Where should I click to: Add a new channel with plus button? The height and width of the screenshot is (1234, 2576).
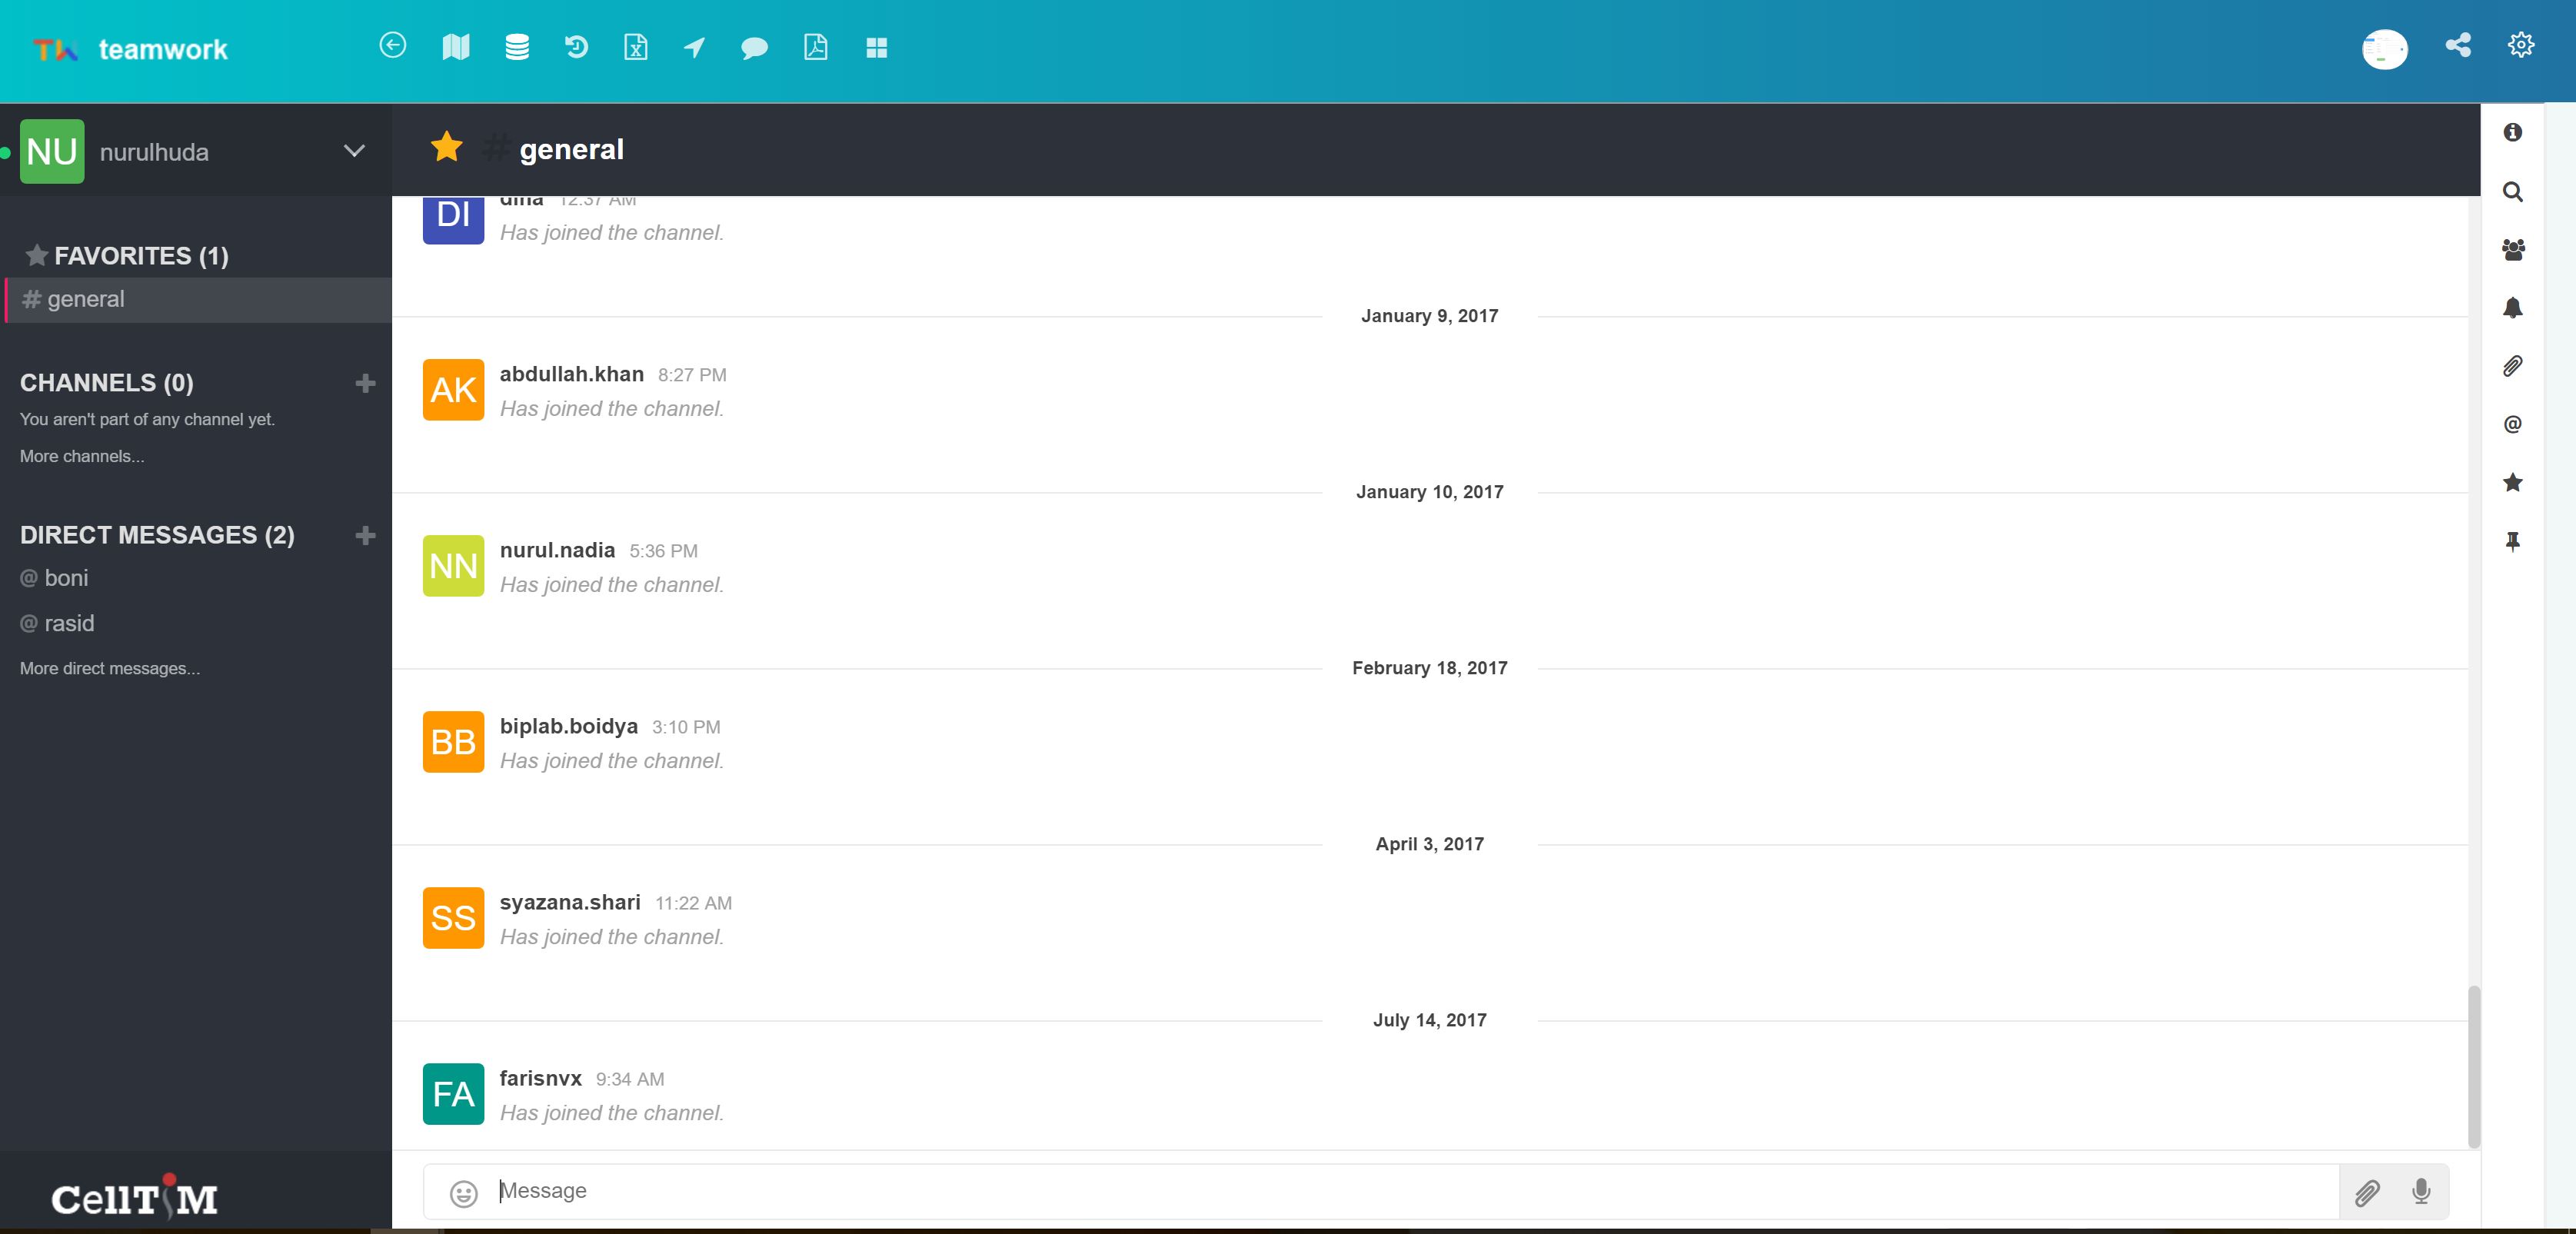365,383
